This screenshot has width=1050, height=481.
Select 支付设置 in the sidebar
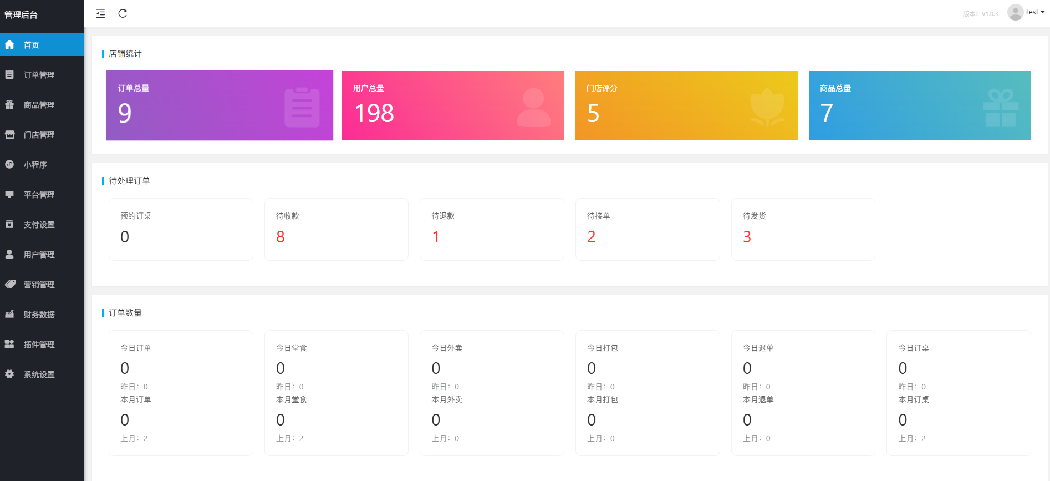click(39, 225)
